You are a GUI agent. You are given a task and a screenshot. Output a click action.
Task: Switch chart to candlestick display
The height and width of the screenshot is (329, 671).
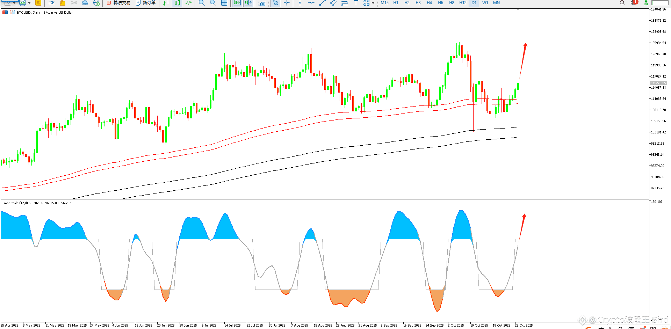(178, 3)
